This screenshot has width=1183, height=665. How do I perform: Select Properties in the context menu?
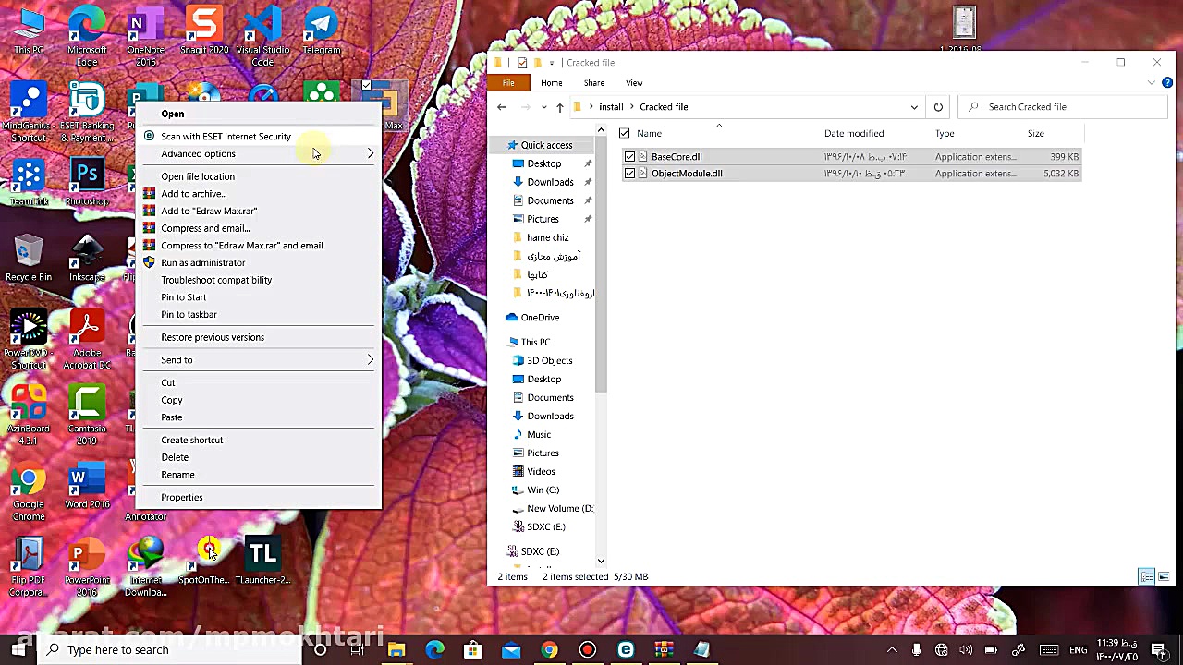[x=181, y=498]
